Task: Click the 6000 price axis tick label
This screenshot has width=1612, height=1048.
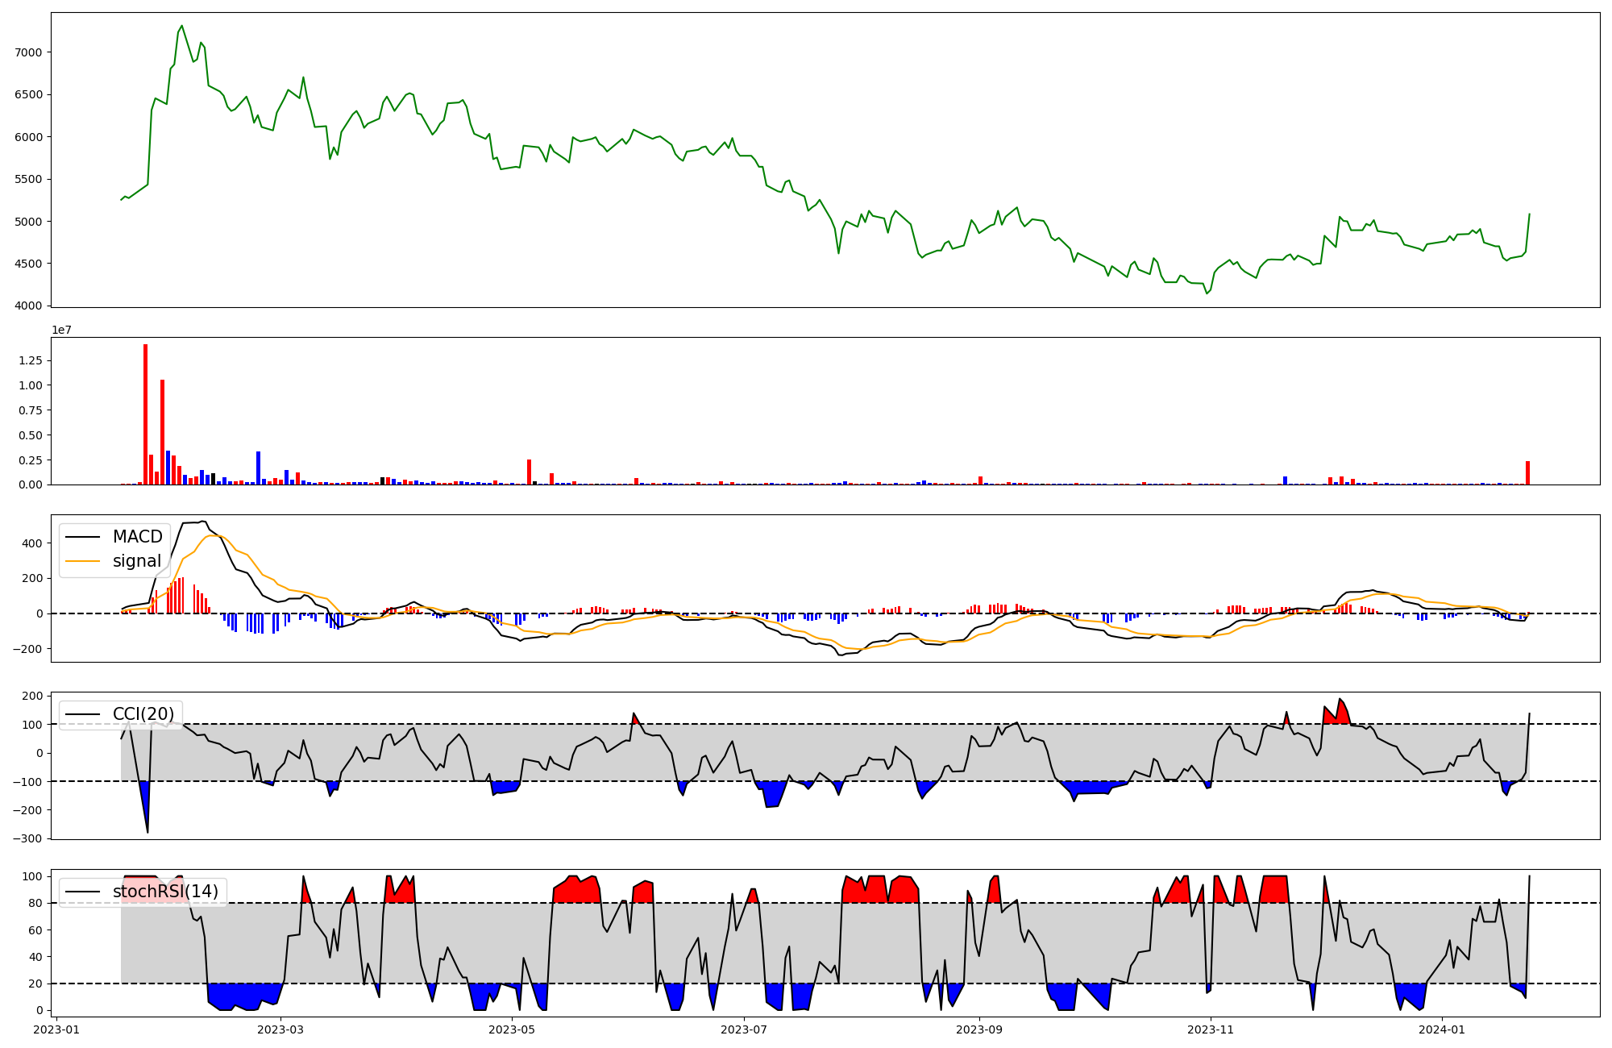Action: (30, 137)
